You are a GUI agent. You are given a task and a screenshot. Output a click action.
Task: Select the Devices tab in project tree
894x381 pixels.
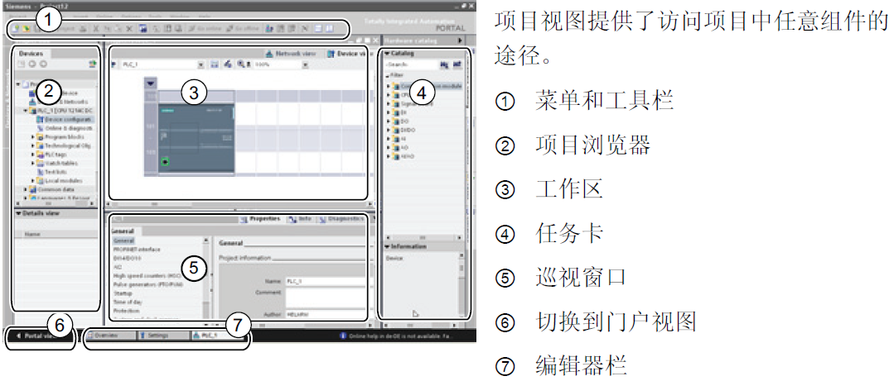coord(31,54)
